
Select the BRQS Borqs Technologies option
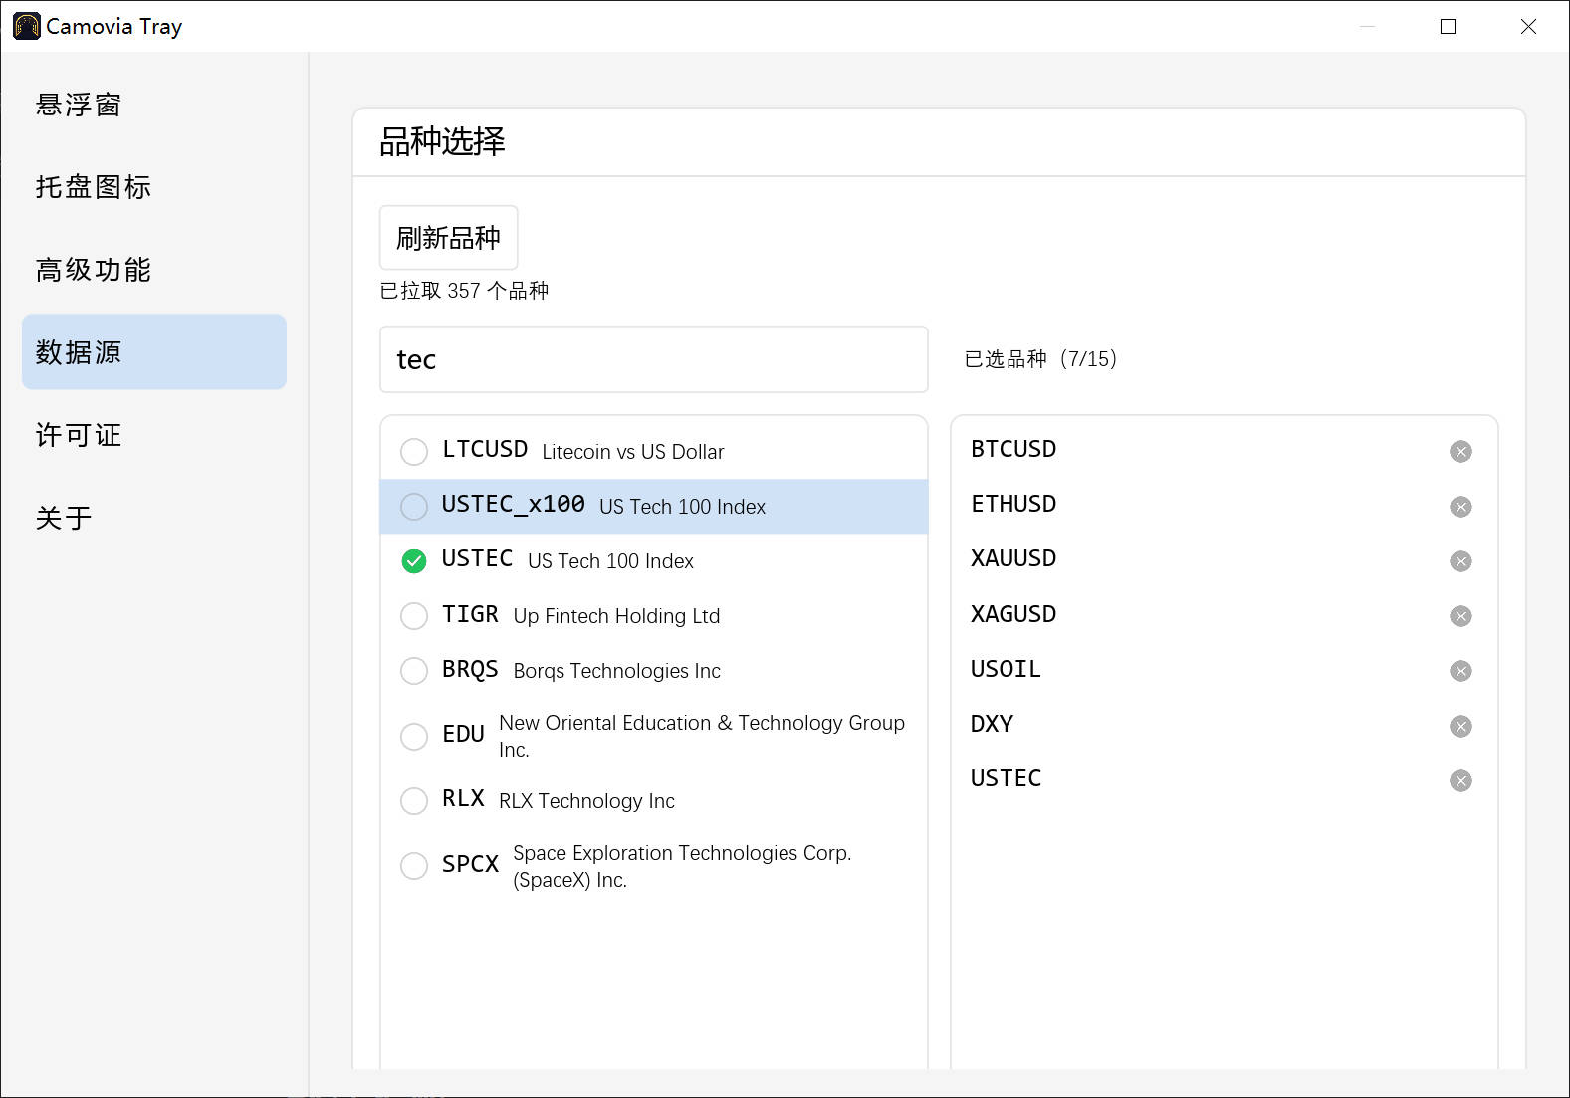point(414,671)
